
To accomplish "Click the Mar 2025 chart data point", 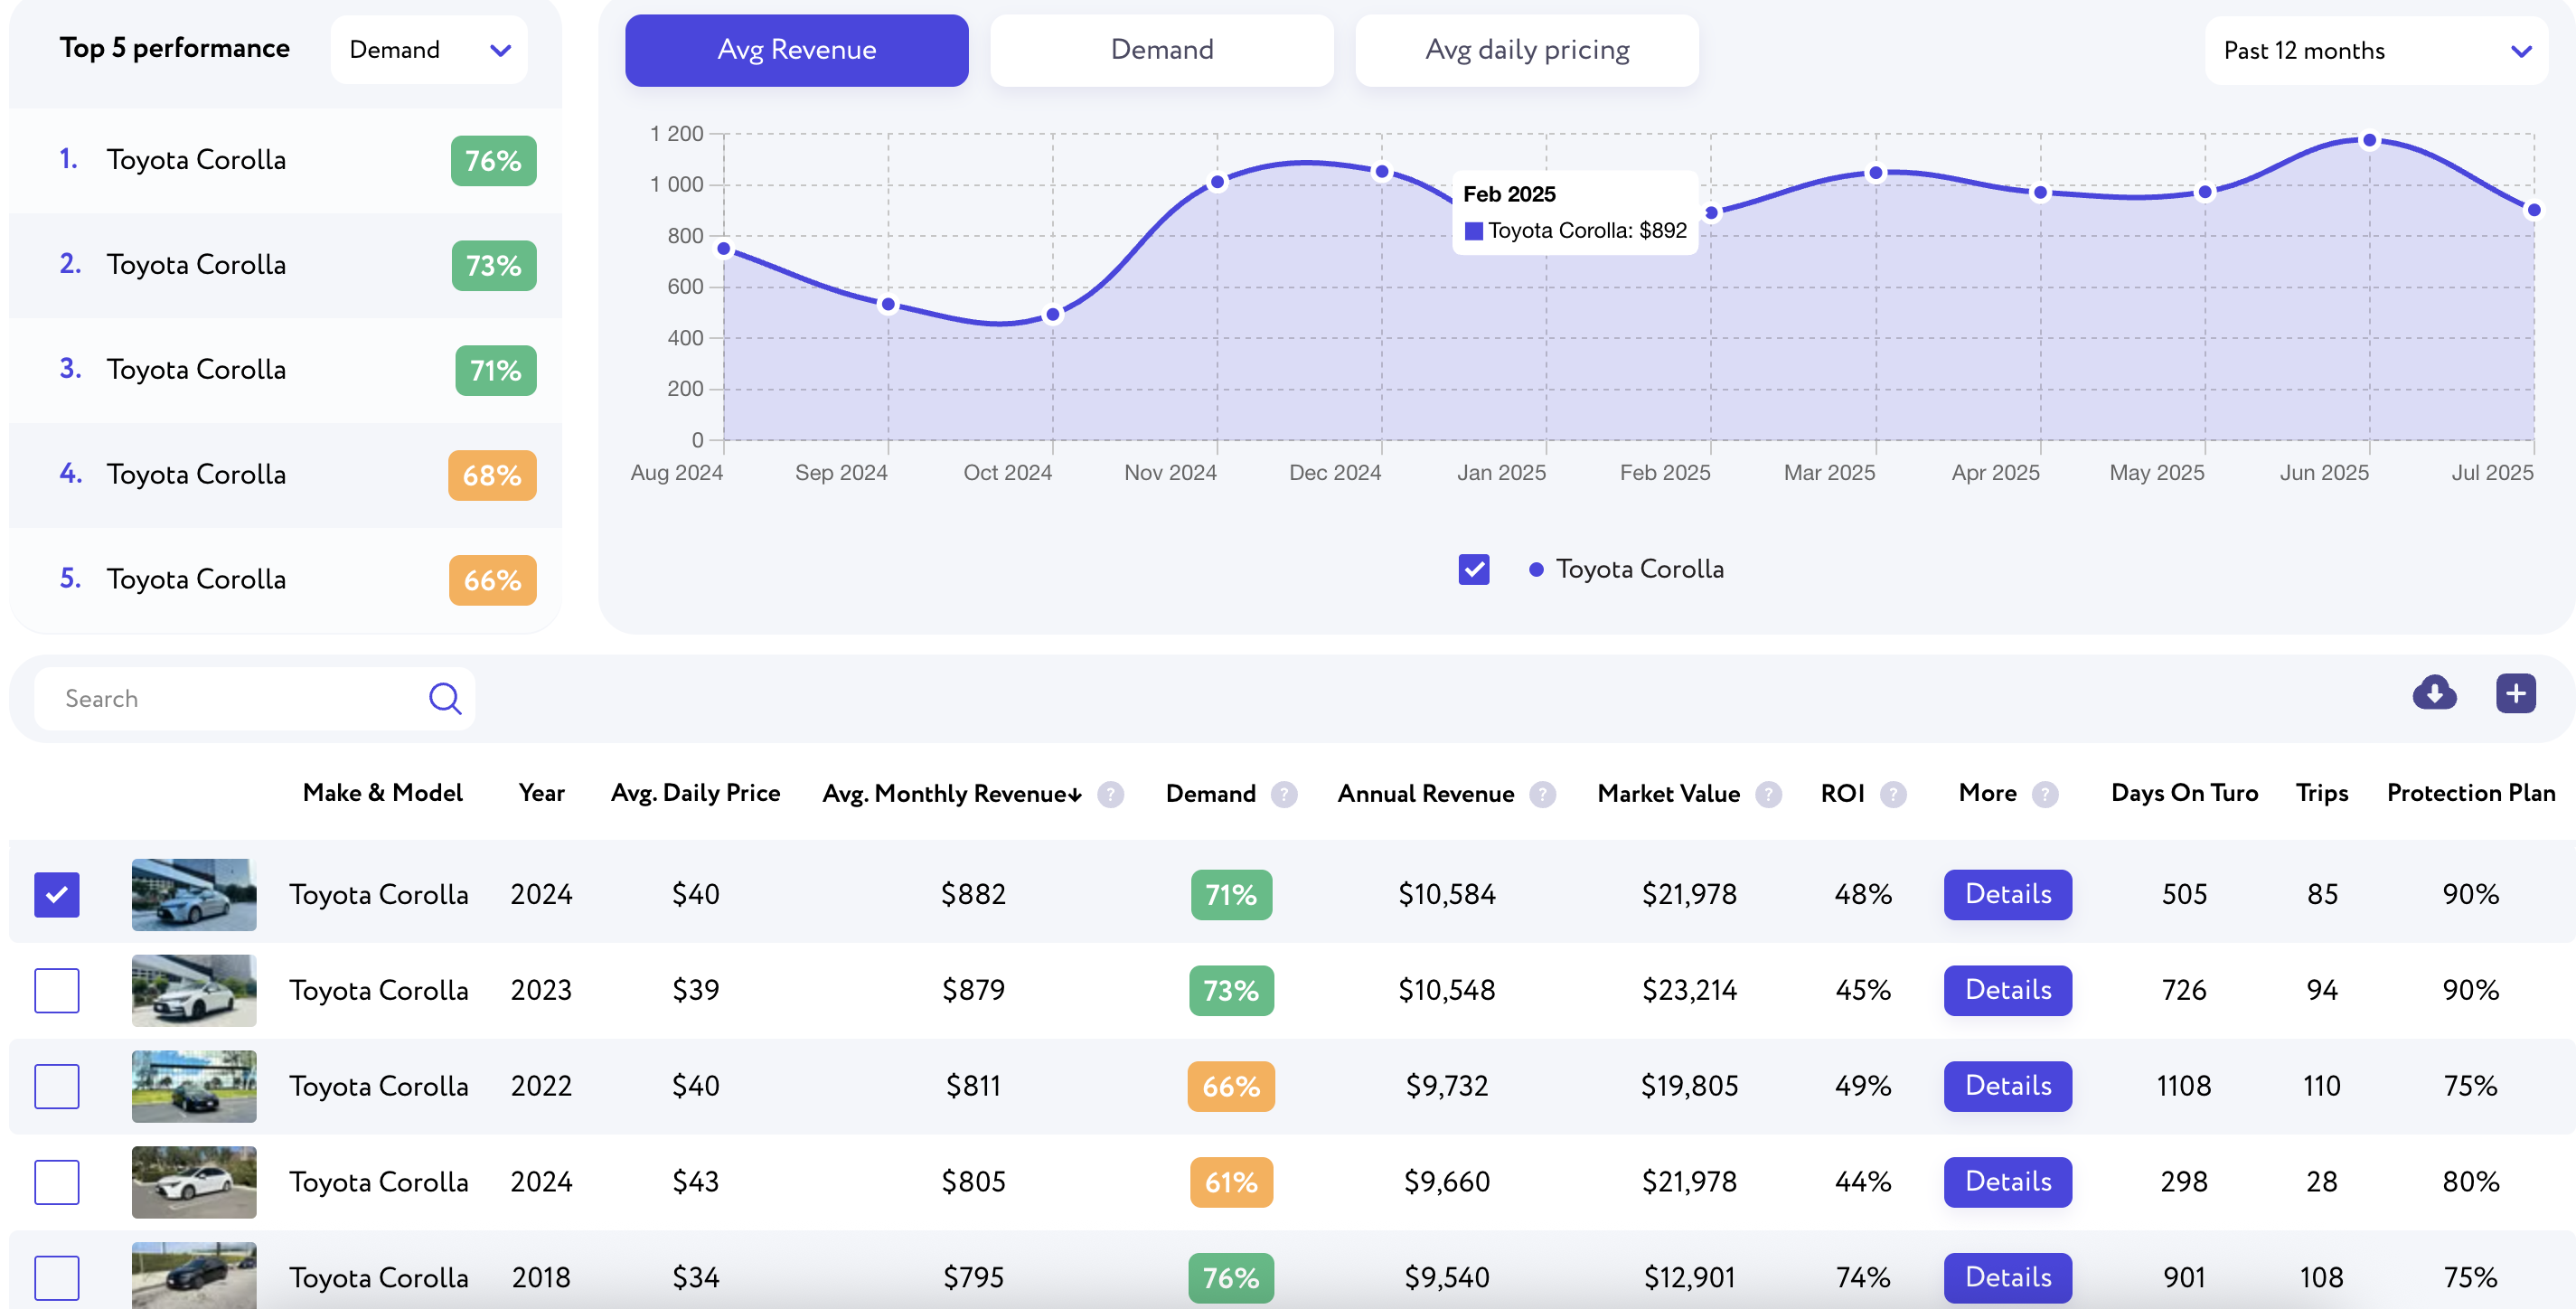I will [1876, 173].
